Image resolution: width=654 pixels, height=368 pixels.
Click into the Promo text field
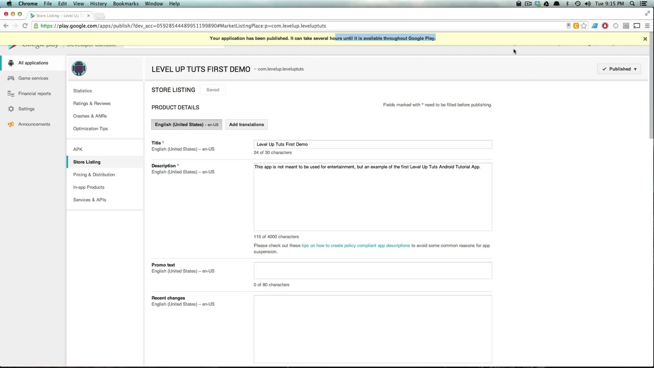tap(372, 270)
